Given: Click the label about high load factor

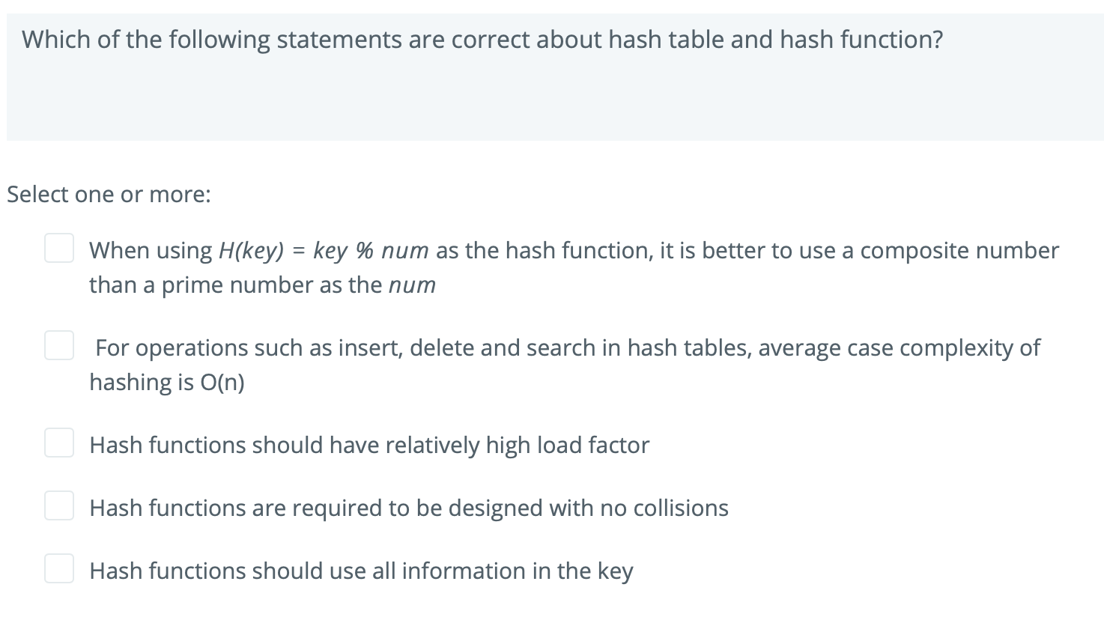Looking at the screenshot, I should [x=368, y=444].
